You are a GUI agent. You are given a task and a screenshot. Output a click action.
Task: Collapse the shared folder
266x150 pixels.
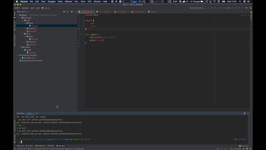pos(20,47)
